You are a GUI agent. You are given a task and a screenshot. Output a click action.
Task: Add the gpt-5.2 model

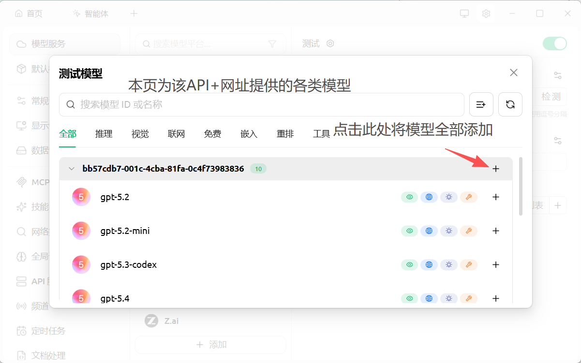coord(495,197)
